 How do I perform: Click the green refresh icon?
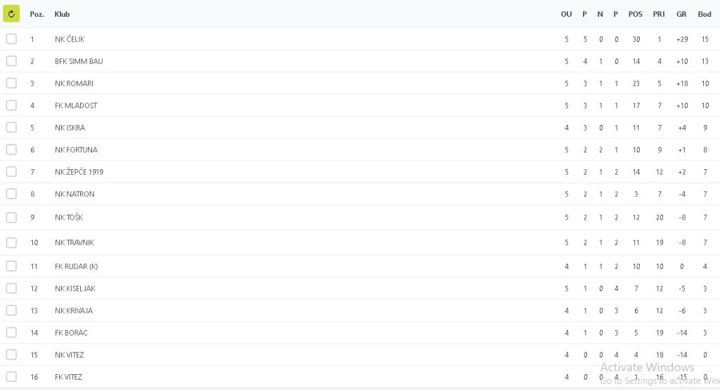tap(11, 13)
